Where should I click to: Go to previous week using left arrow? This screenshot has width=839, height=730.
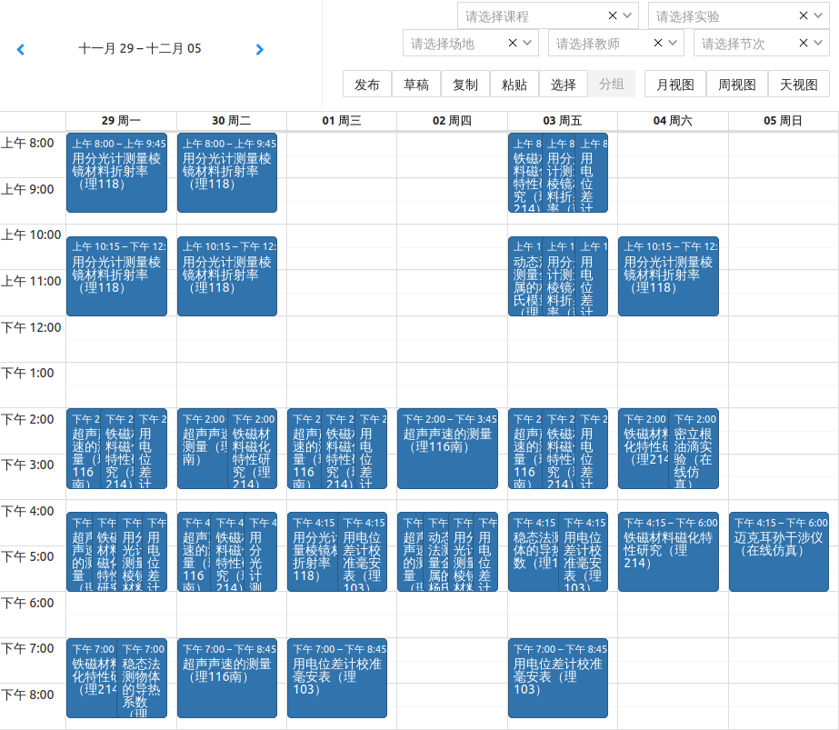tap(21, 49)
